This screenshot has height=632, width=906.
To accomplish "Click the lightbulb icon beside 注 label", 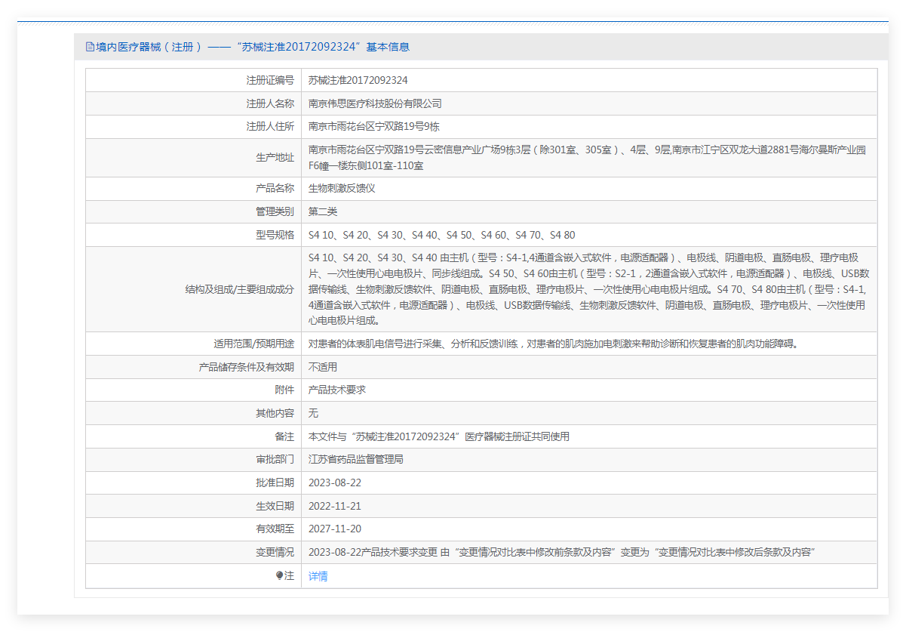I will pyautogui.click(x=279, y=575).
